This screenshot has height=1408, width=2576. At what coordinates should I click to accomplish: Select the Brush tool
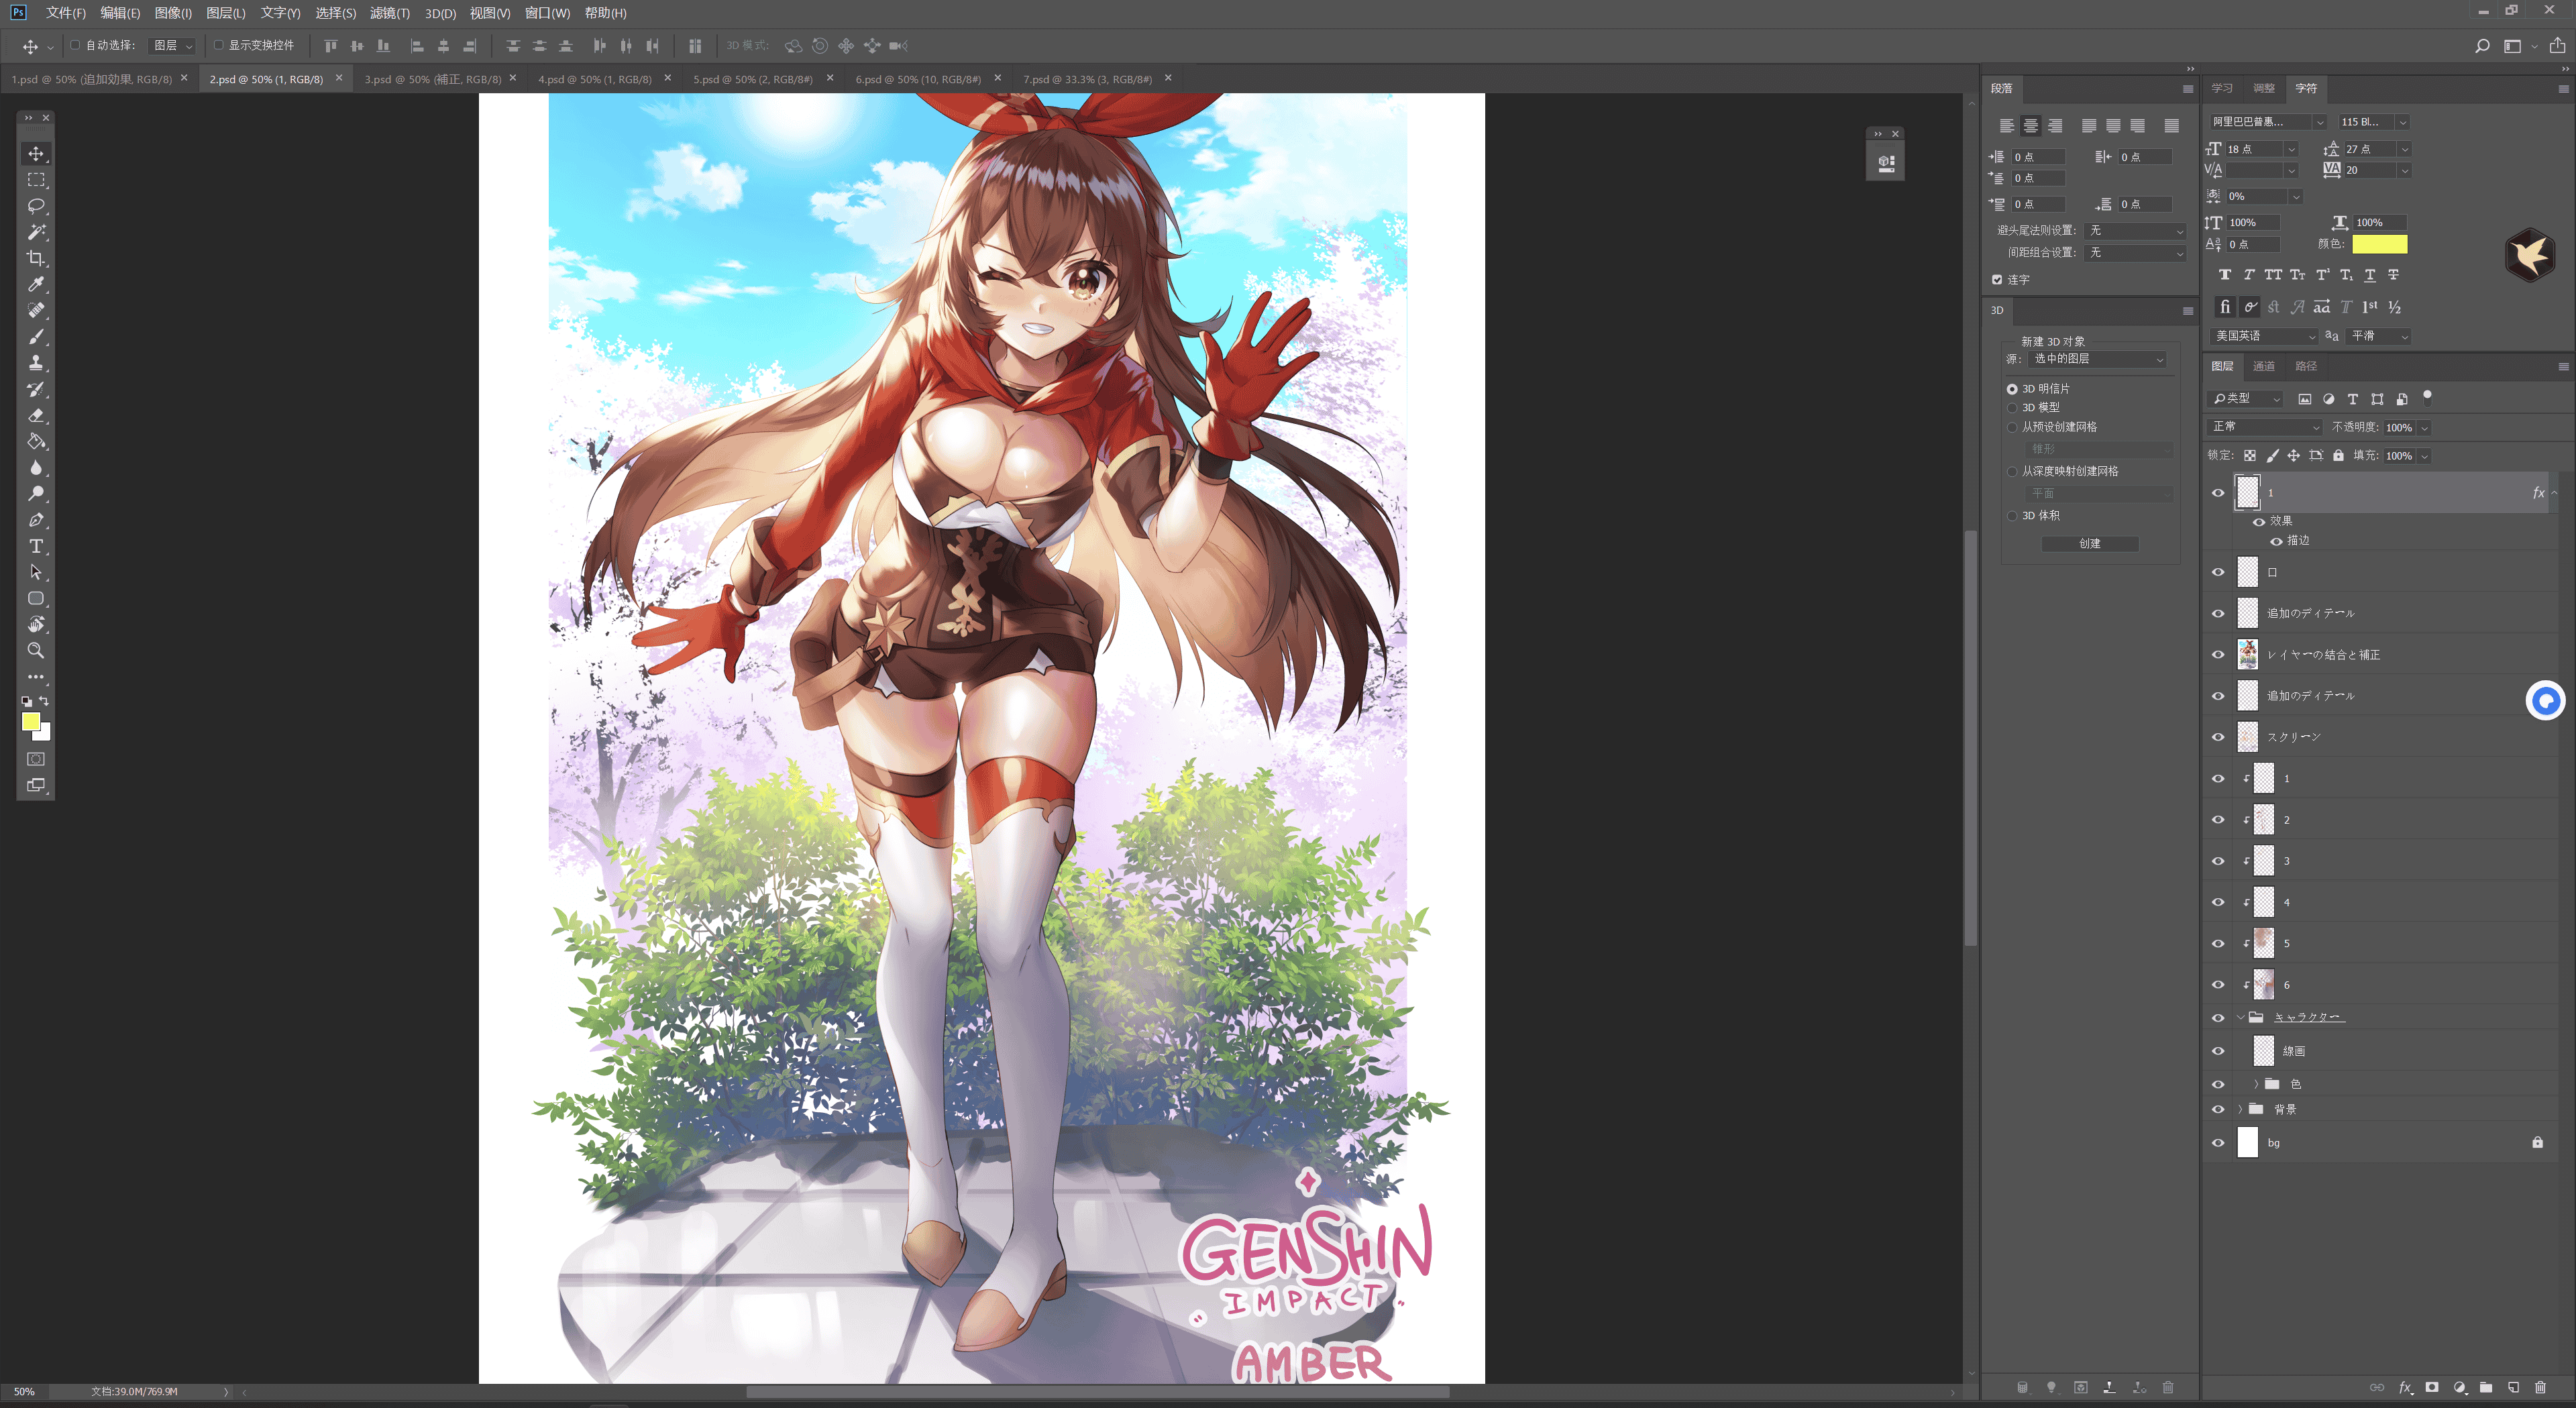tap(36, 337)
